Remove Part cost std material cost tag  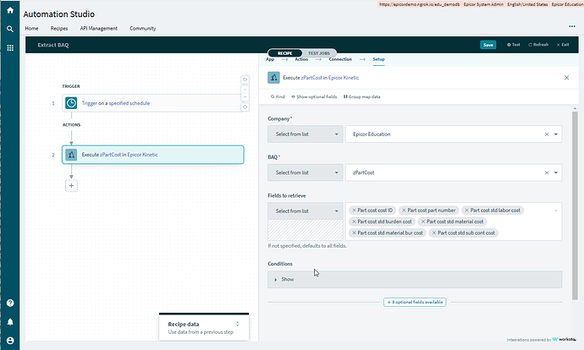423,221
